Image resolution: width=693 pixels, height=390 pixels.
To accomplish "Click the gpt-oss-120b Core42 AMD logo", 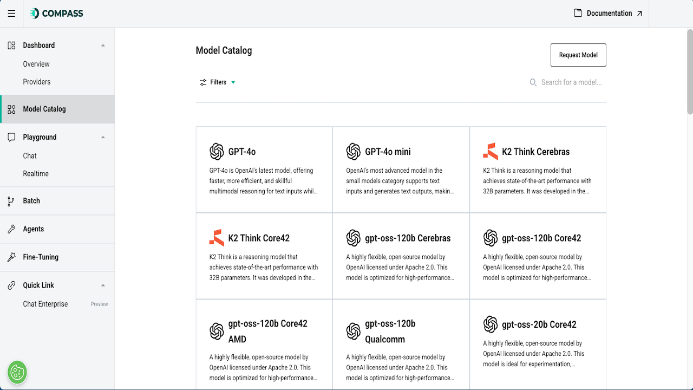I will point(217,331).
